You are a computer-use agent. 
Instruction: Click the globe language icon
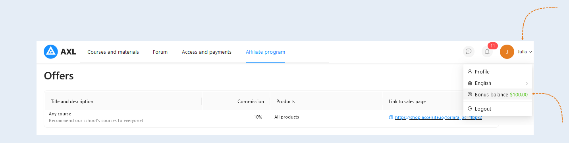[470, 83]
